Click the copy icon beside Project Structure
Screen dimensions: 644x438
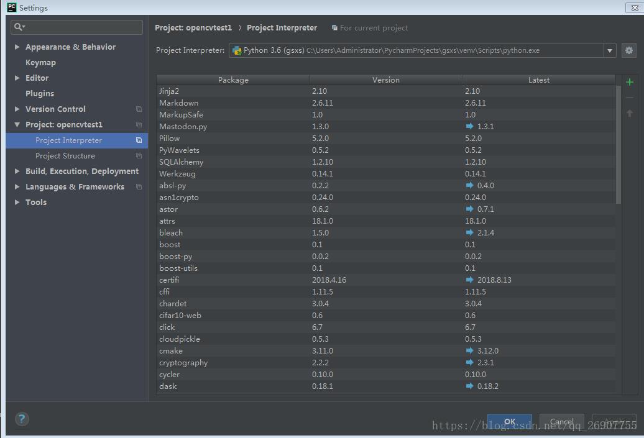pyautogui.click(x=139, y=156)
